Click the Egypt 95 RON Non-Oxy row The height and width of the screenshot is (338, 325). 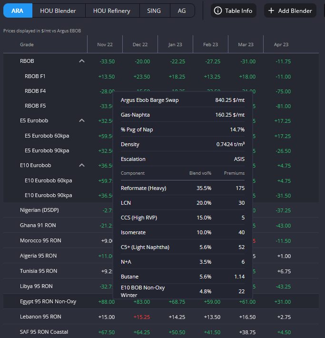pyautogui.click(x=48, y=301)
